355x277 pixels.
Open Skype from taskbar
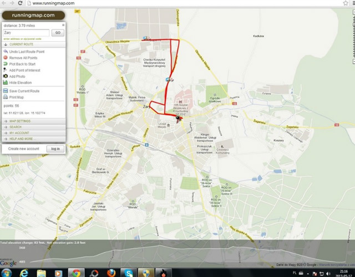(129, 273)
